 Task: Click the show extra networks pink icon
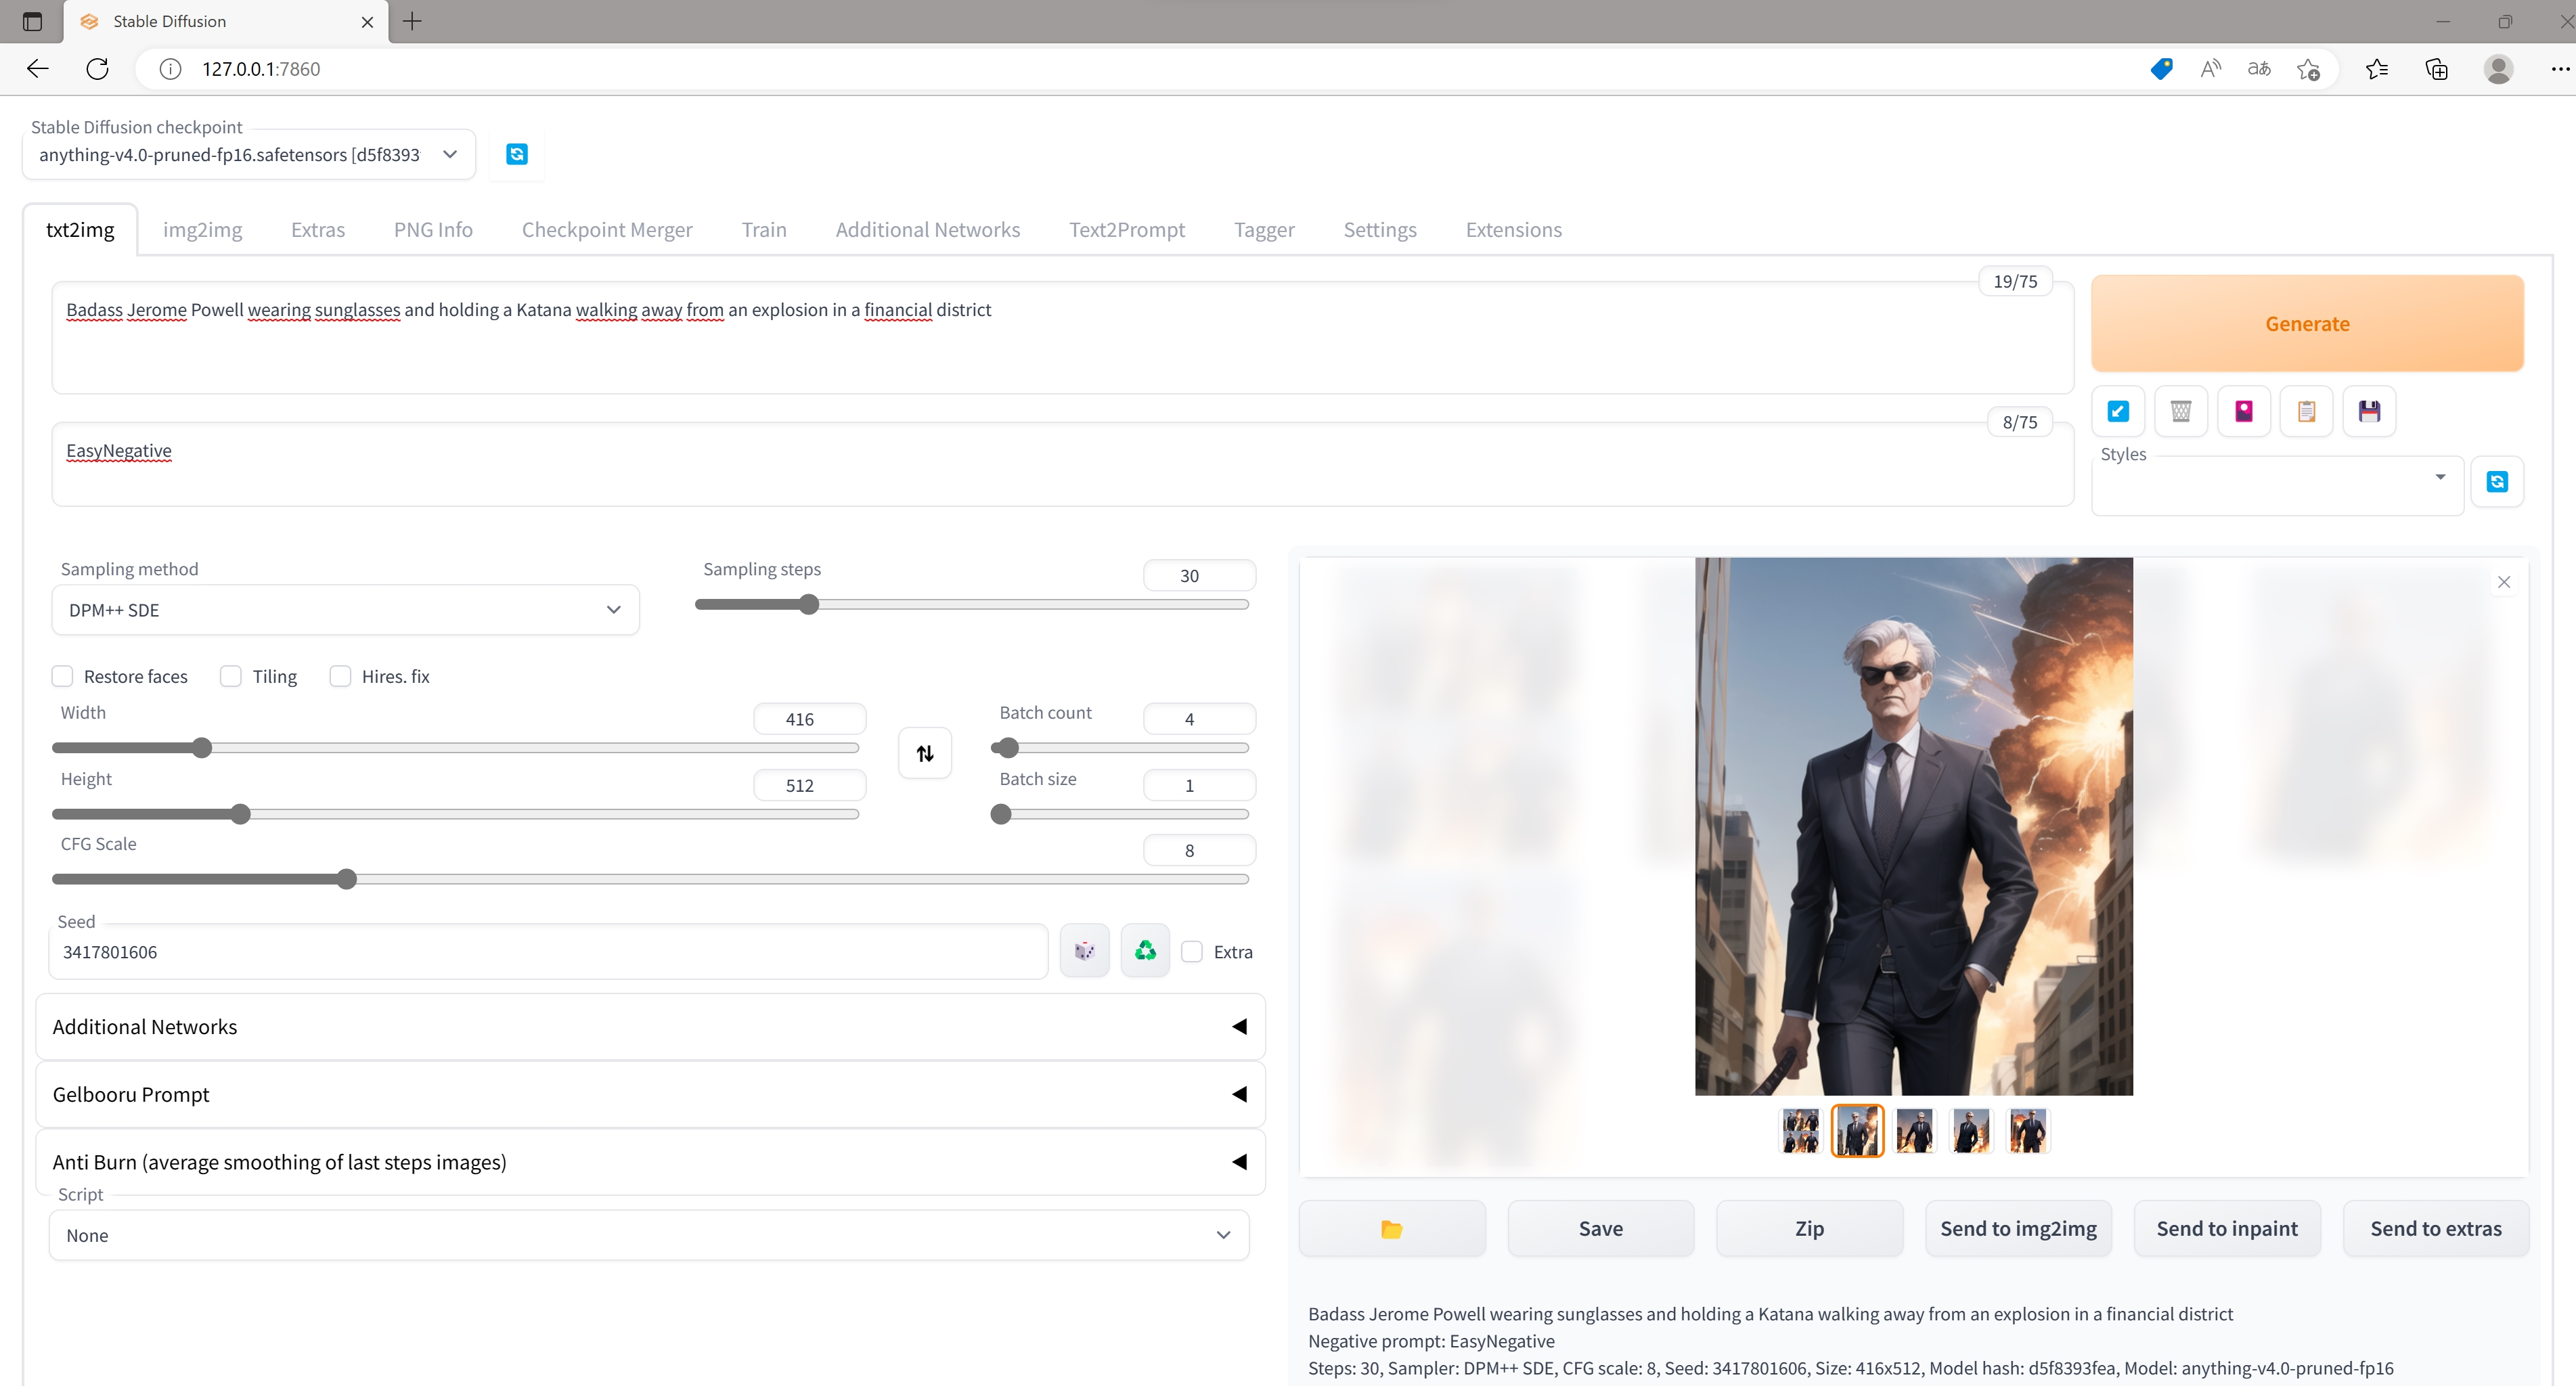point(2244,411)
